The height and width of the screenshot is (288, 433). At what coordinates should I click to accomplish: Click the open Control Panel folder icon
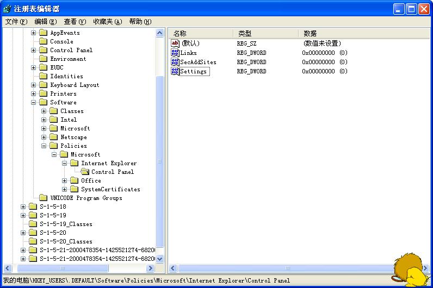pos(85,172)
